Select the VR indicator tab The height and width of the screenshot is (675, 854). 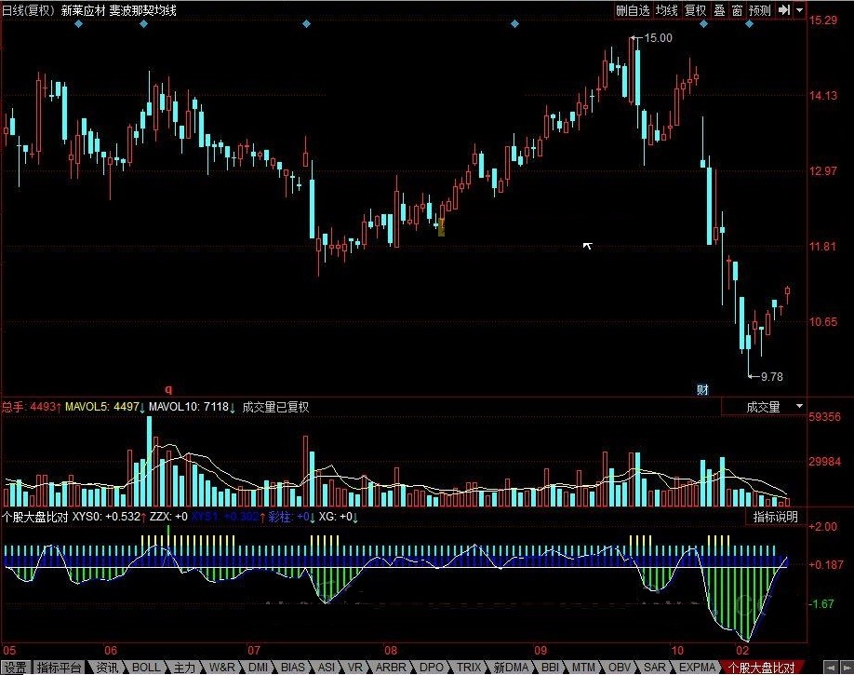354,668
